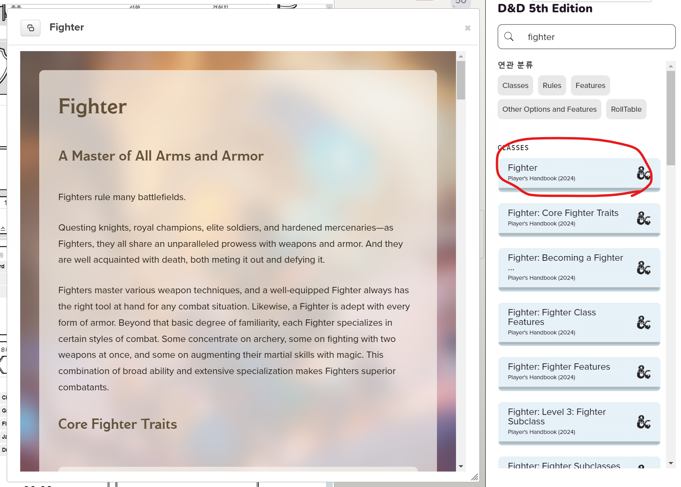Image resolution: width=681 pixels, height=487 pixels.
Task: Filter by the Rules category chip
Action: tap(552, 86)
